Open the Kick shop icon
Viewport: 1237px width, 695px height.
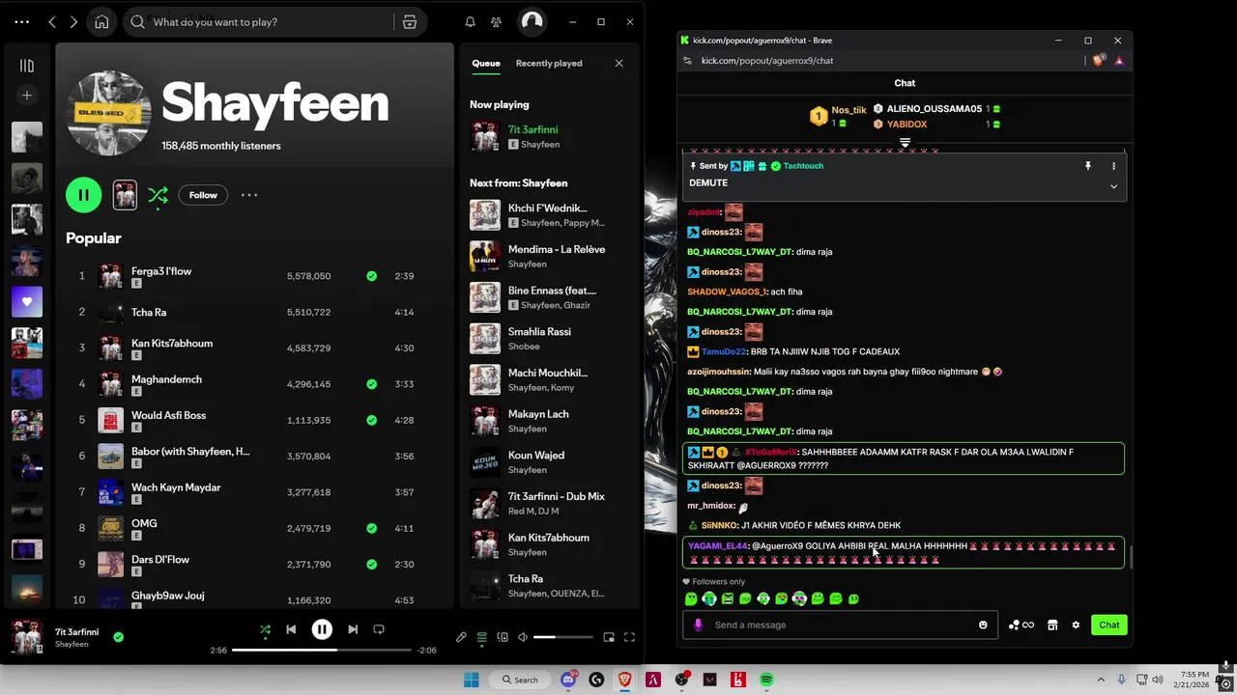pyautogui.click(x=1052, y=625)
